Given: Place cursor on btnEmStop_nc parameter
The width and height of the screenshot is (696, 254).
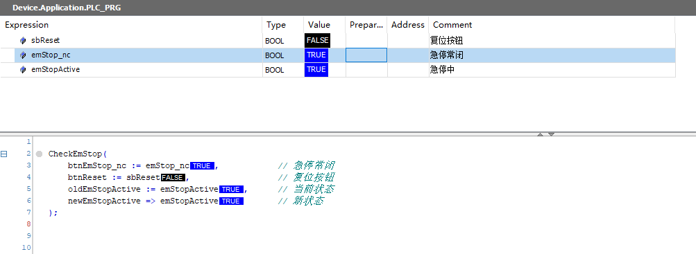Looking at the screenshot, I should [96, 166].
